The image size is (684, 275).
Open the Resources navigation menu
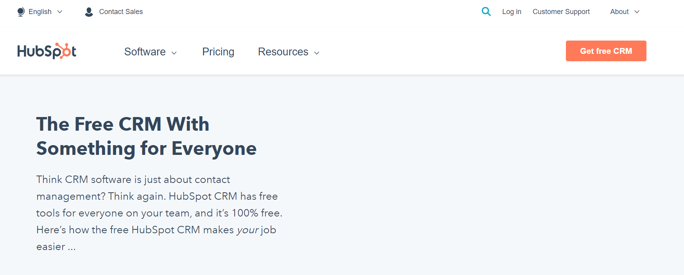(283, 51)
